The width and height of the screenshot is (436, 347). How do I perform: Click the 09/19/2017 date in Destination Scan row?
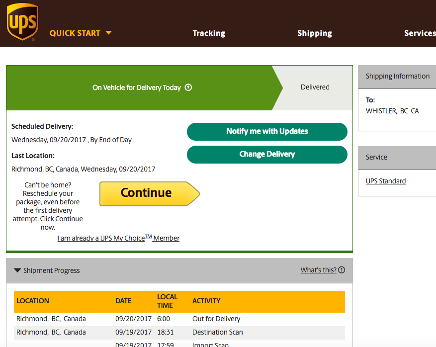(x=133, y=332)
